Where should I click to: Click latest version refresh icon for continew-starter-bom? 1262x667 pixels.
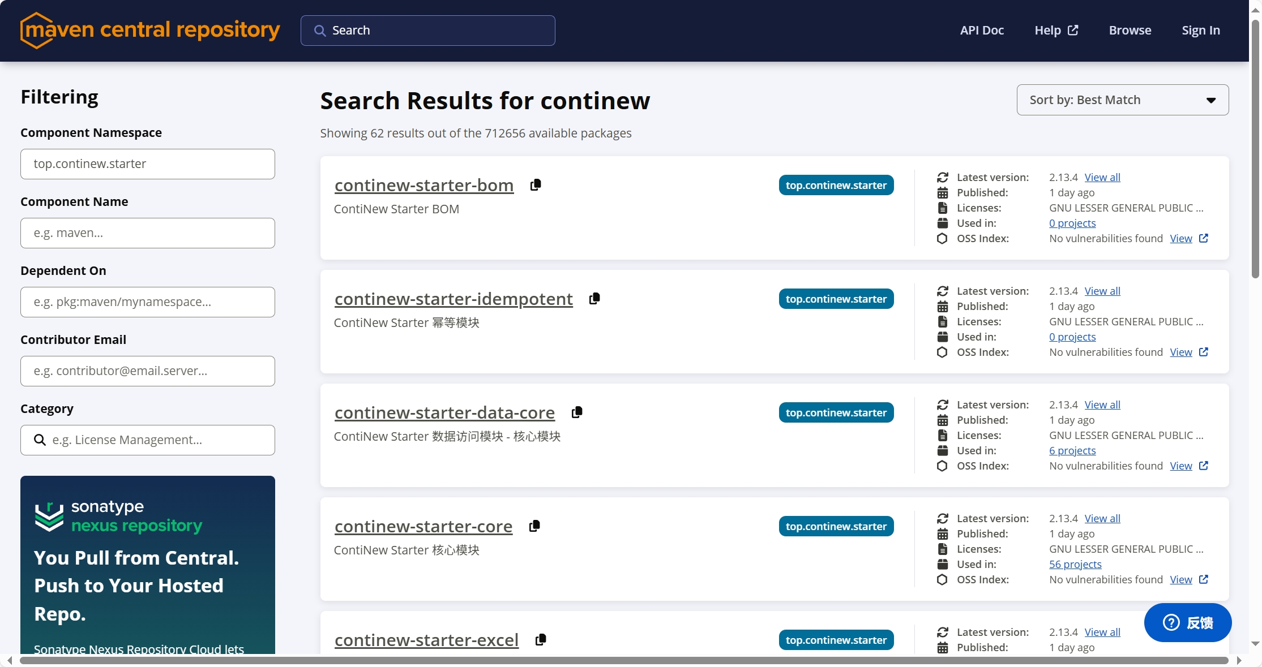[x=943, y=177]
